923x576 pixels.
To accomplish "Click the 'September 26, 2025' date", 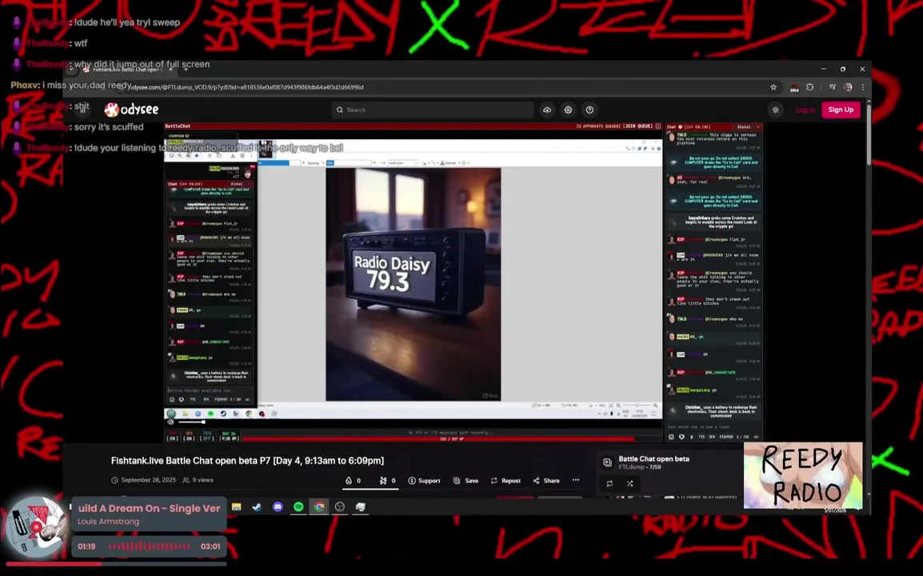I will click(x=148, y=480).
